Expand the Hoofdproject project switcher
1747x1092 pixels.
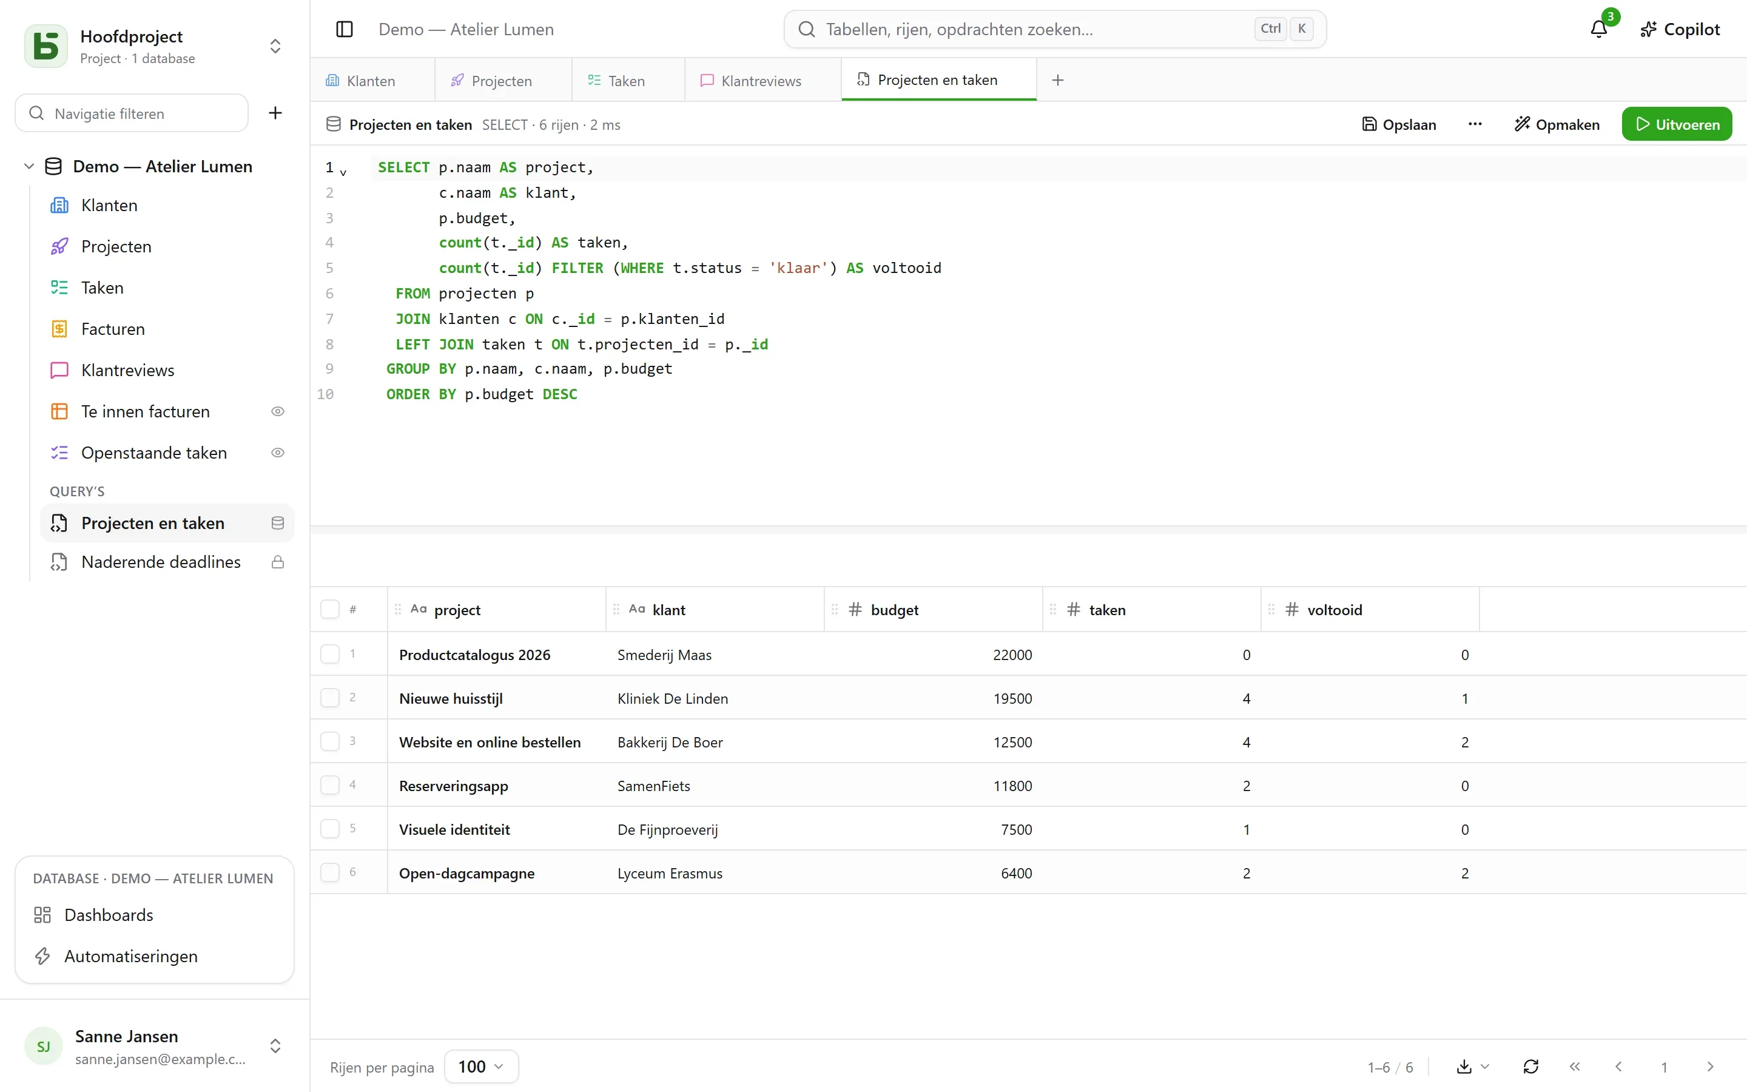[275, 46]
